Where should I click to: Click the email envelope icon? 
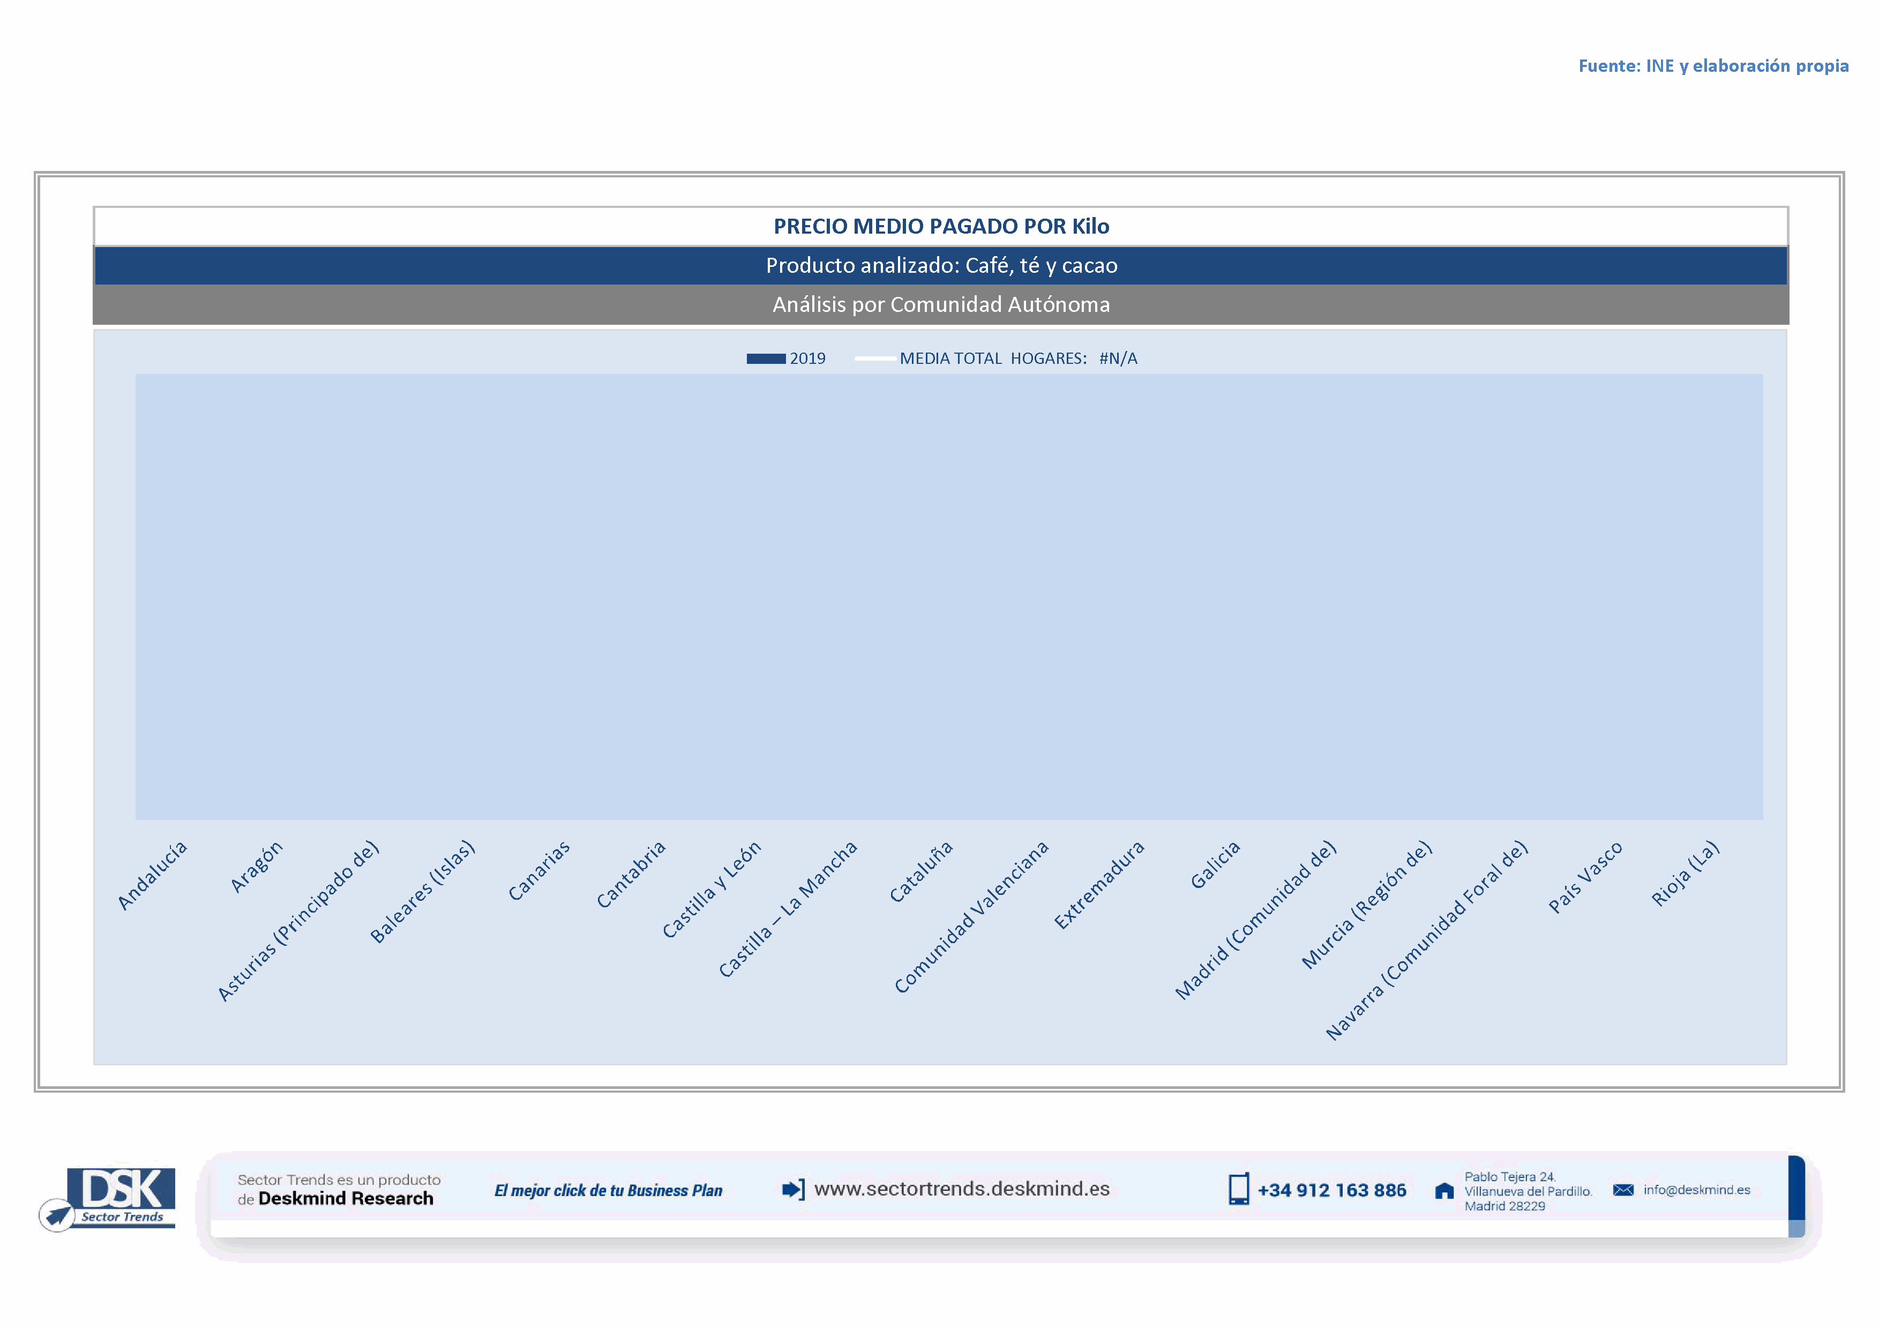(x=1623, y=1190)
